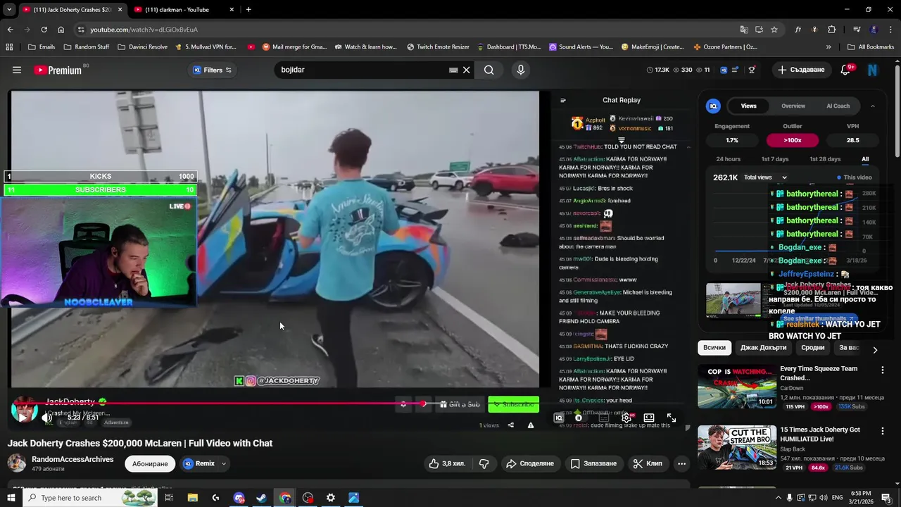901x507 pixels.
Task: Switch to the AI Coach tab
Action: (x=838, y=106)
